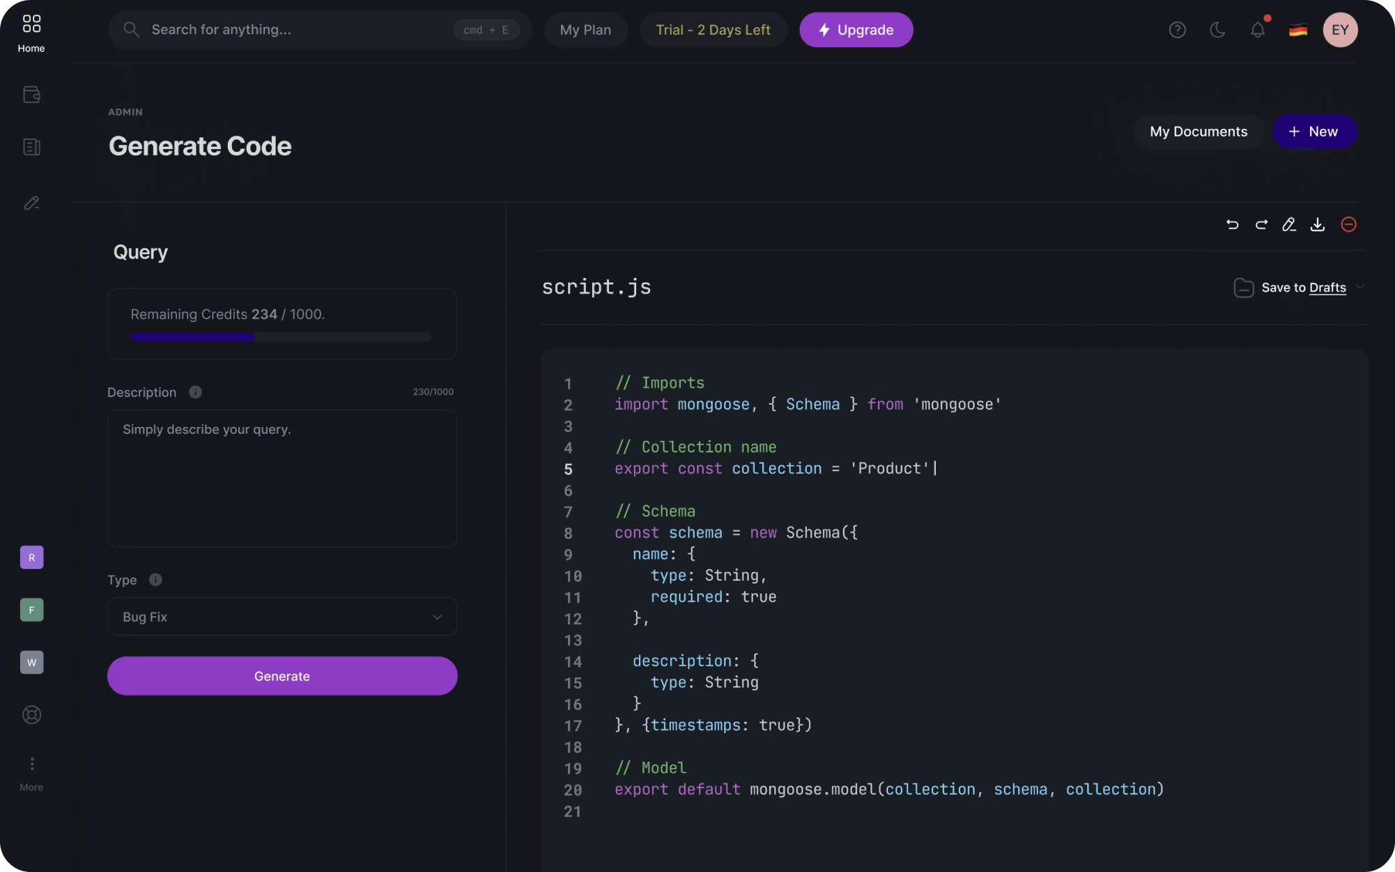Click the remaining credits progress bar
The height and width of the screenshot is (872, 1395).
pyautogui.click(x=282, y=336)
